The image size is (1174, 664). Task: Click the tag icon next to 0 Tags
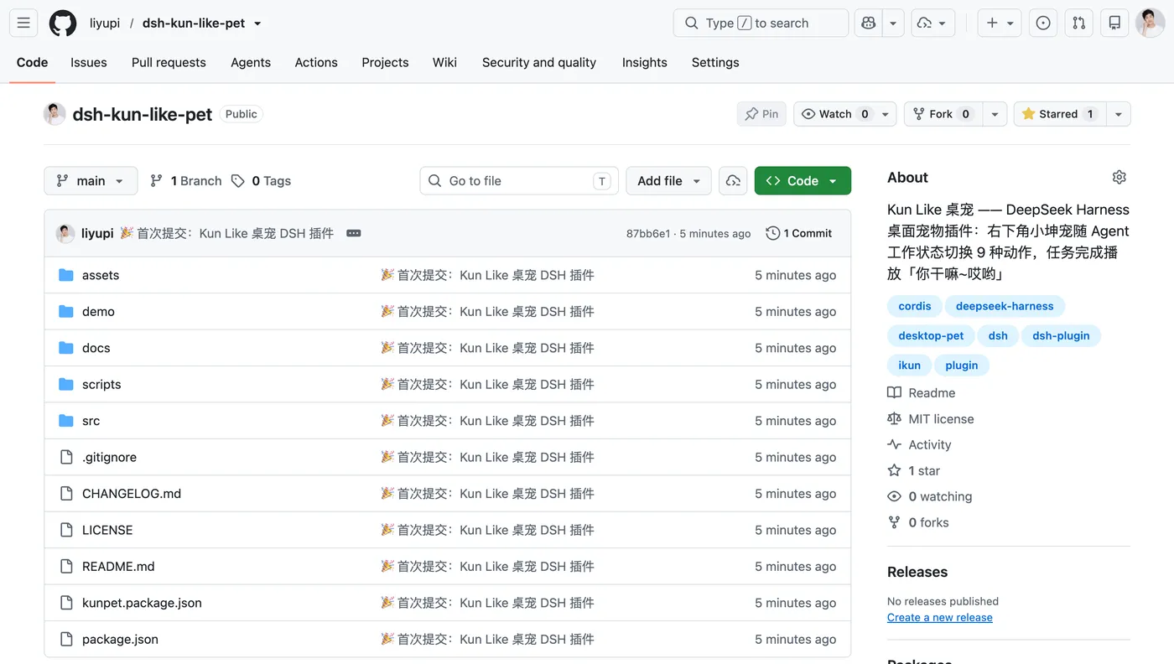(x=238, y=181)
